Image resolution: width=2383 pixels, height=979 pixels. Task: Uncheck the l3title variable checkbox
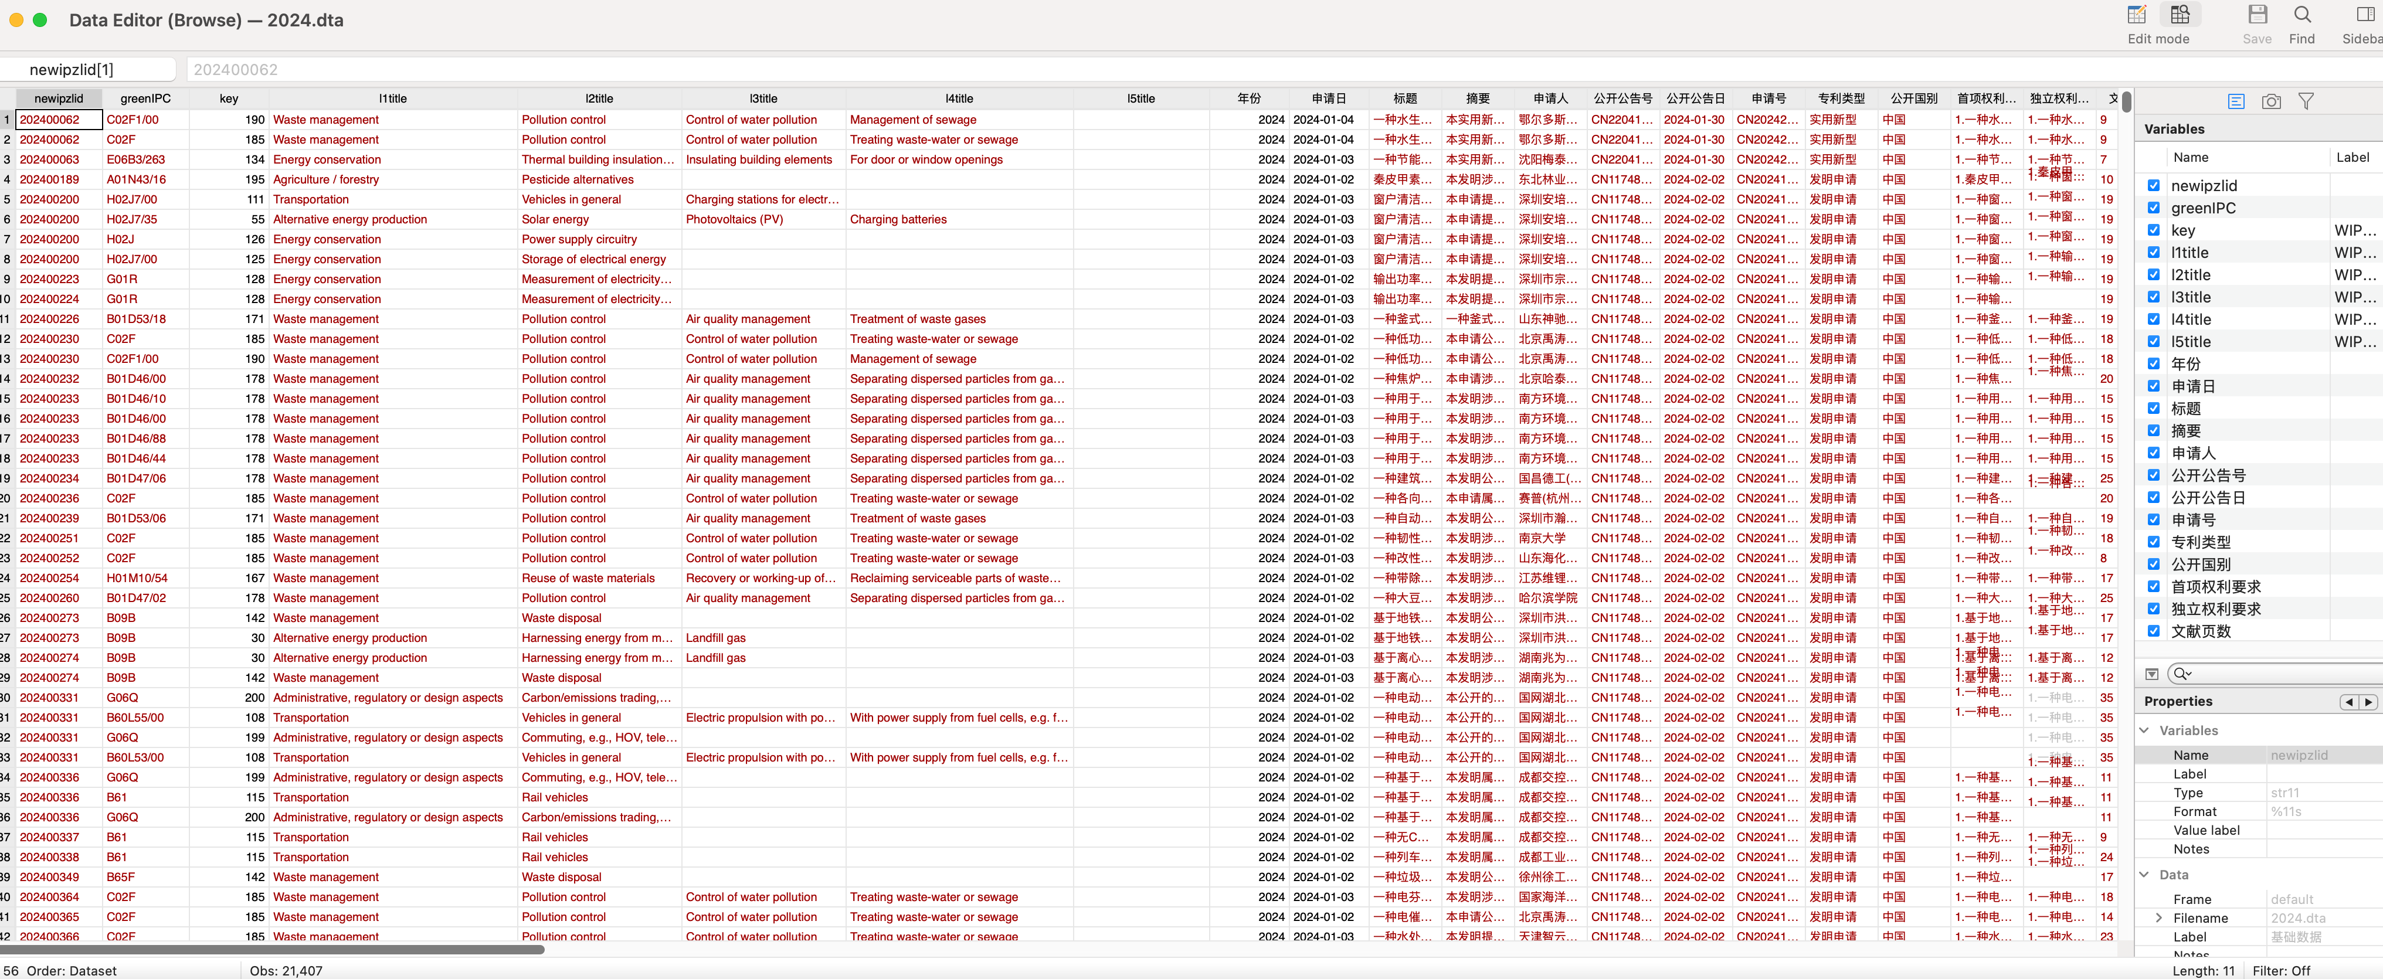2154,297
